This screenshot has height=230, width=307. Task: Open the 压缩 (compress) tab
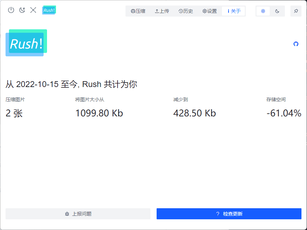138,11
